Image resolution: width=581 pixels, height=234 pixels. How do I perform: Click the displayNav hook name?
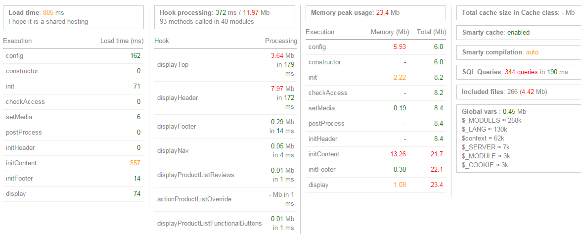point(173,150)
